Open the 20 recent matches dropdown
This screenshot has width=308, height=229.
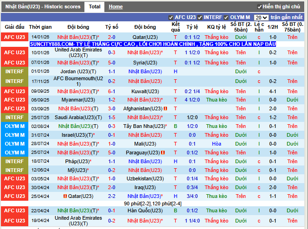[x=261, y=18]
